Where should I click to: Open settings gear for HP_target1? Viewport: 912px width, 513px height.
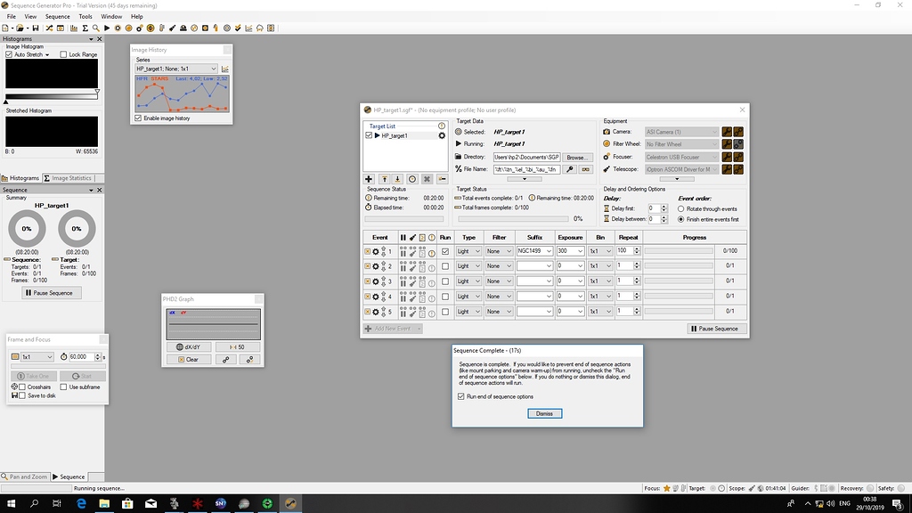coord(442,135)
